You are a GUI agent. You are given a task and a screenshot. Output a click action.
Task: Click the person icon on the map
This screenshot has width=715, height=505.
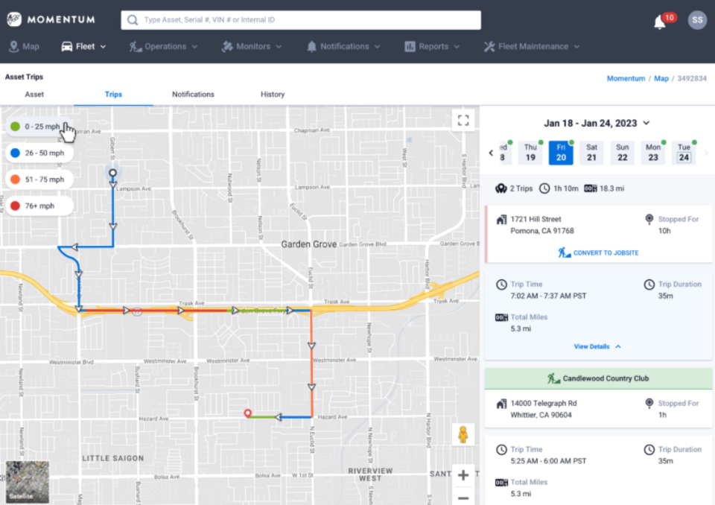coord(463,434)
